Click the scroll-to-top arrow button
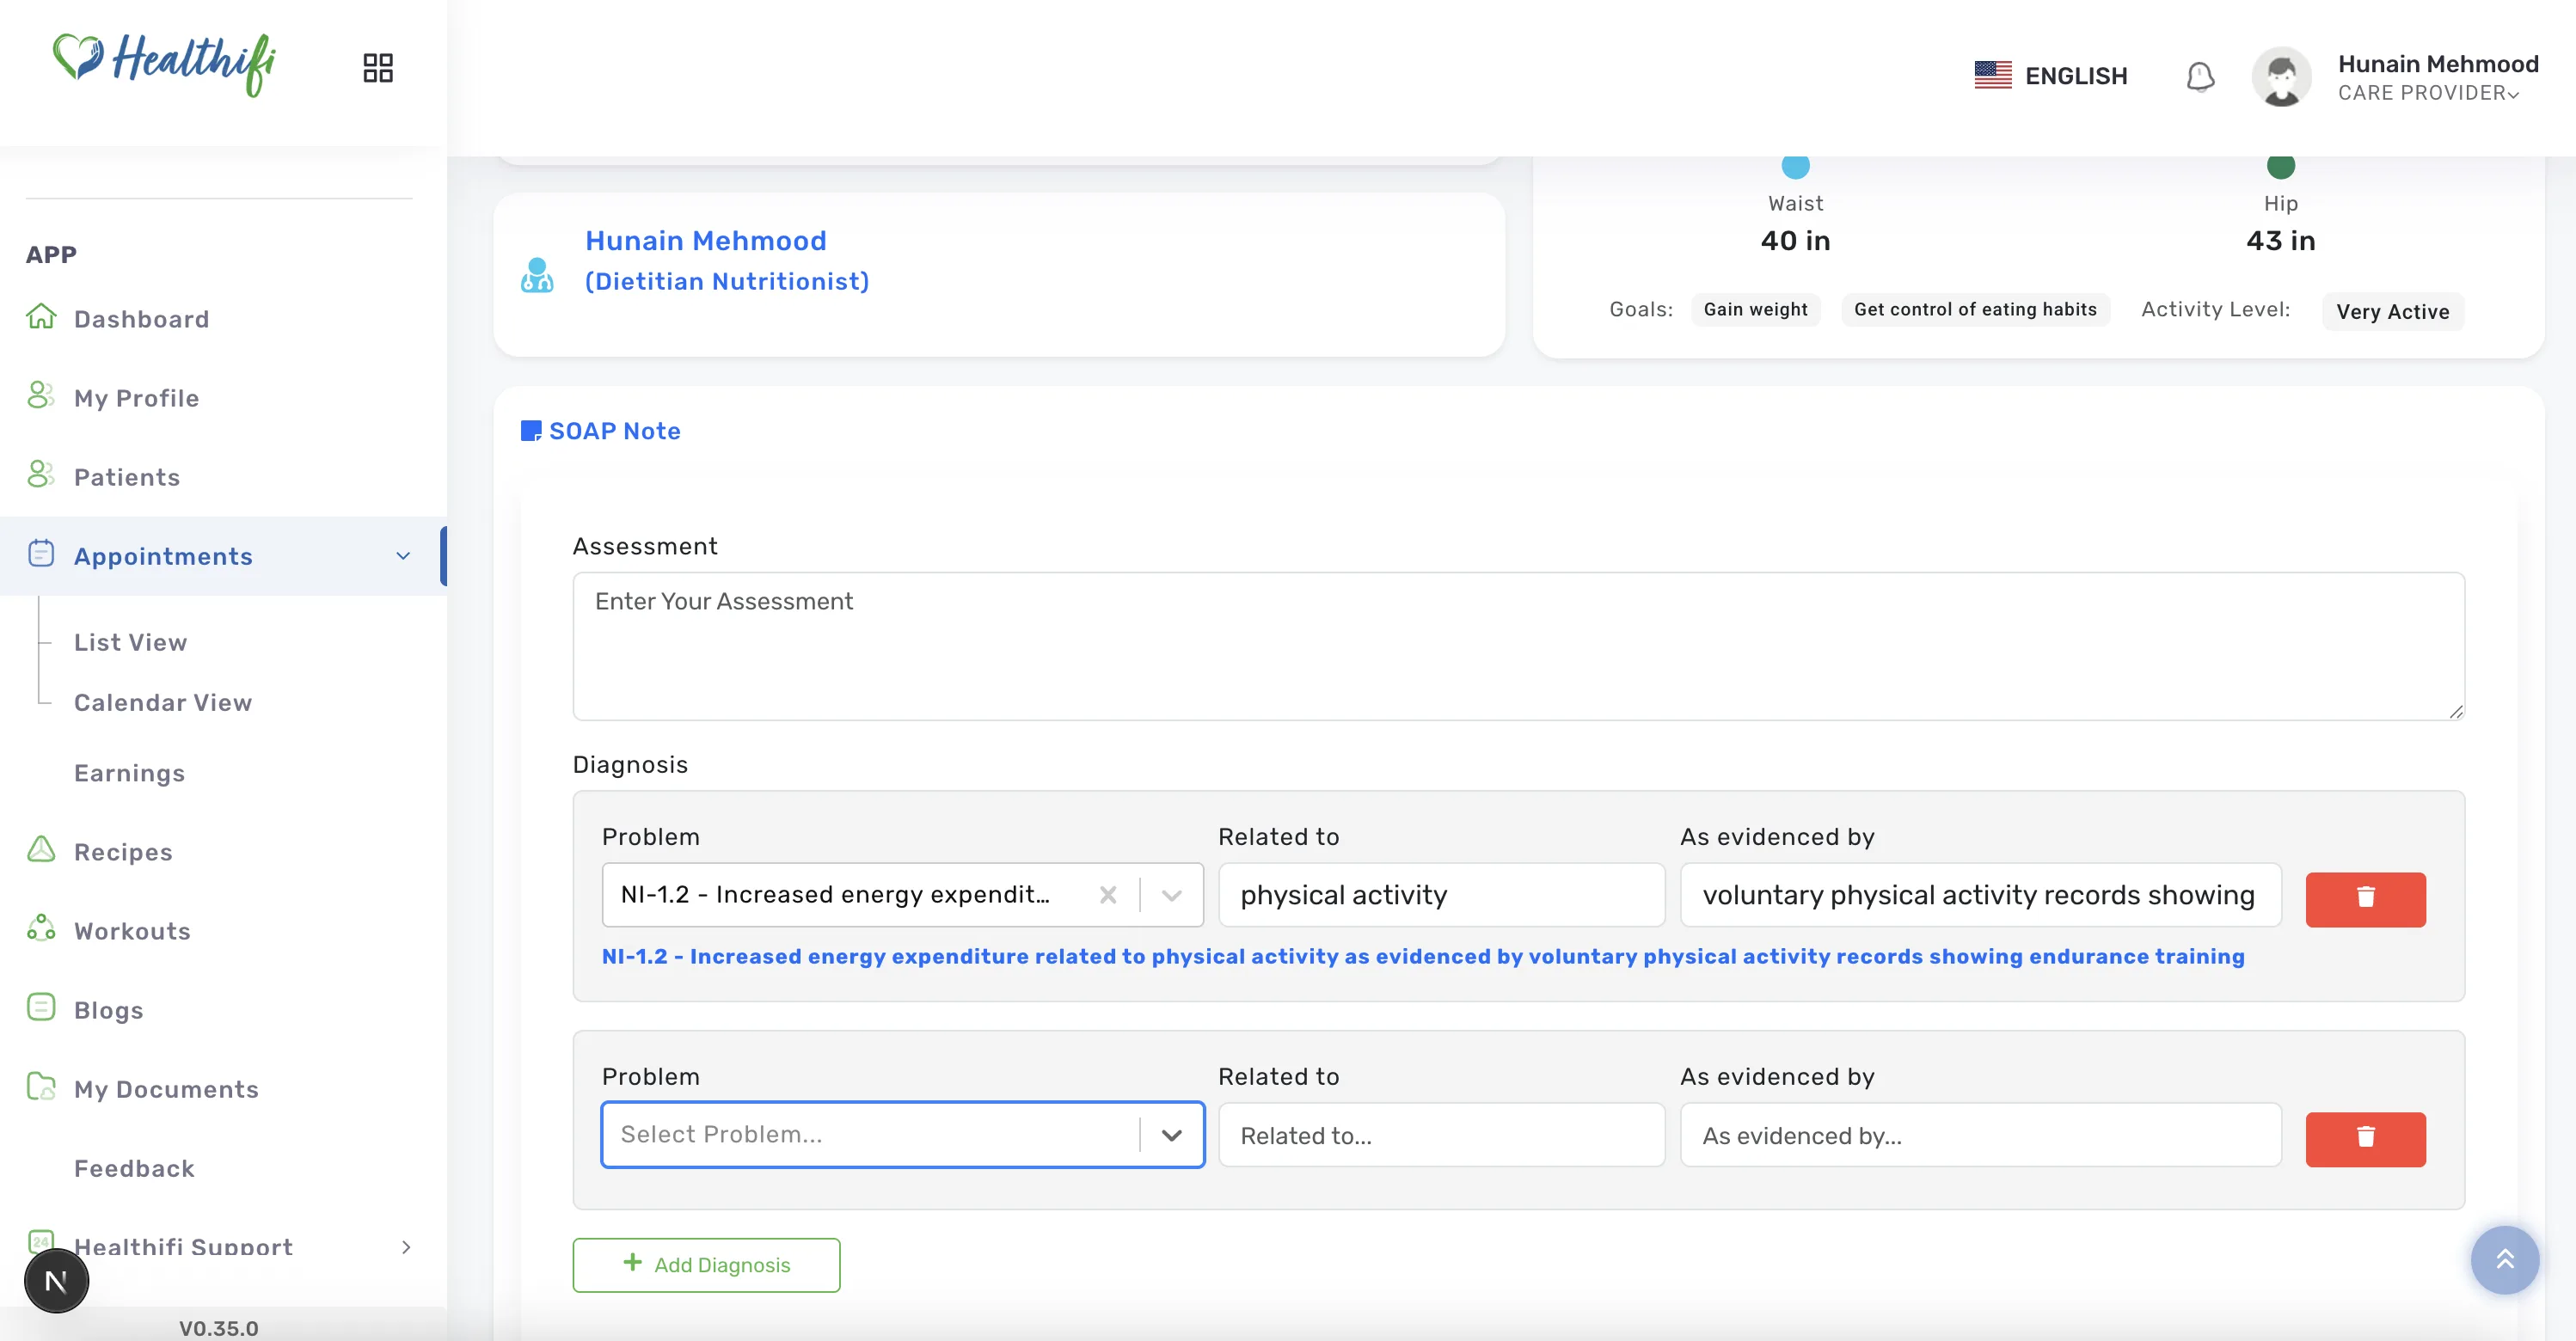This screenshot has width=2576, height=1341. [2504, 1260]
